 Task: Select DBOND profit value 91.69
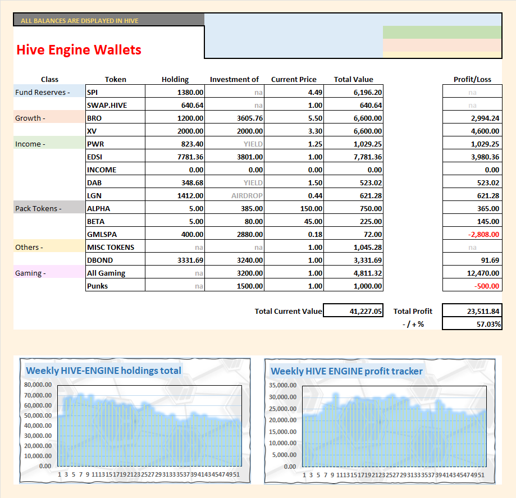[472, 259]
